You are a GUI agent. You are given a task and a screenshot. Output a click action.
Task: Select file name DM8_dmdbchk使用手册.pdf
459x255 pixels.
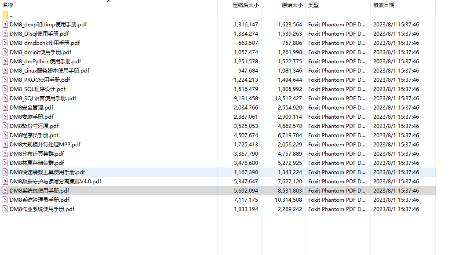pos(45,43)
